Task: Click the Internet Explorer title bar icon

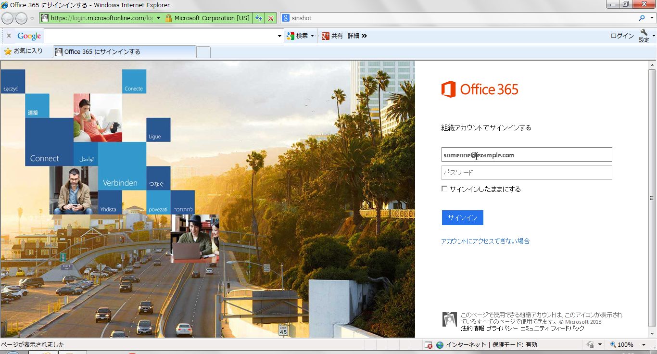Action: tap(5, 5)
